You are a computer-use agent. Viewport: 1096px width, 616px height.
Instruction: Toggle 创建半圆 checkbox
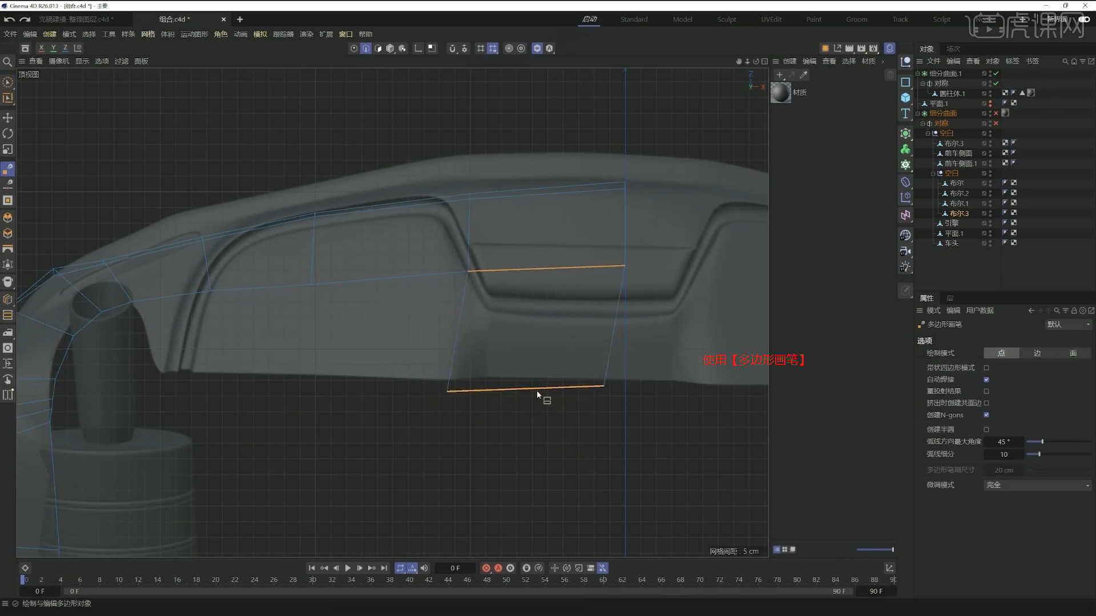point(986,429)
